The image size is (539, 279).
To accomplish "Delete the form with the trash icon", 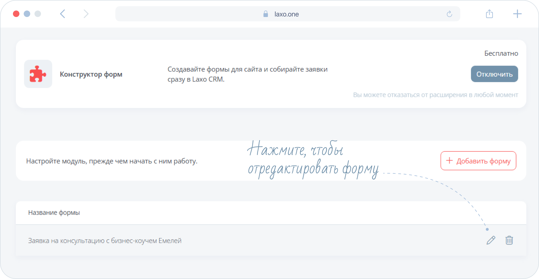I will pos(509,240).
